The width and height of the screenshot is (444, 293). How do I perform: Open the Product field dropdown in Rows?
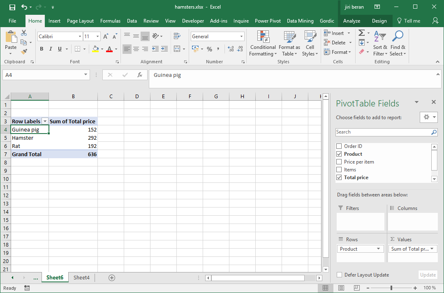pos(378,249)
